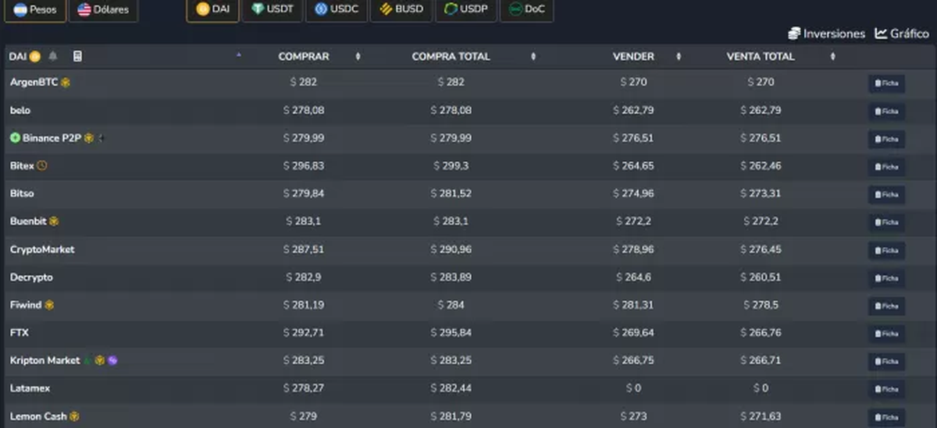
Task: Sort by VENTA TOTAL column arrows
Action: (x=832, y=56)
